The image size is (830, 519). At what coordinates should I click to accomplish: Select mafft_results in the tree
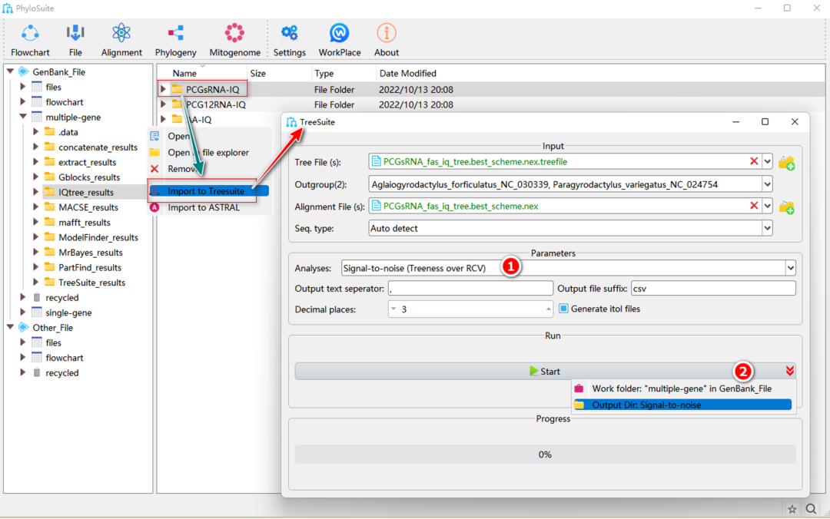click(x=85, y=222)
